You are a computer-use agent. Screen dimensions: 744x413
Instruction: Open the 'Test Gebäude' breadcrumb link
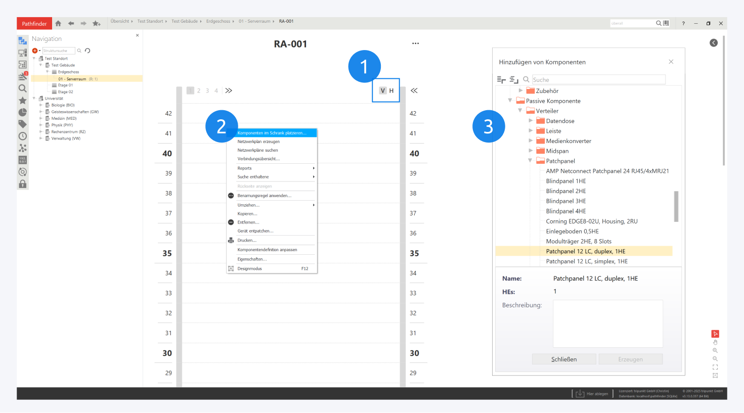[184, 21]
